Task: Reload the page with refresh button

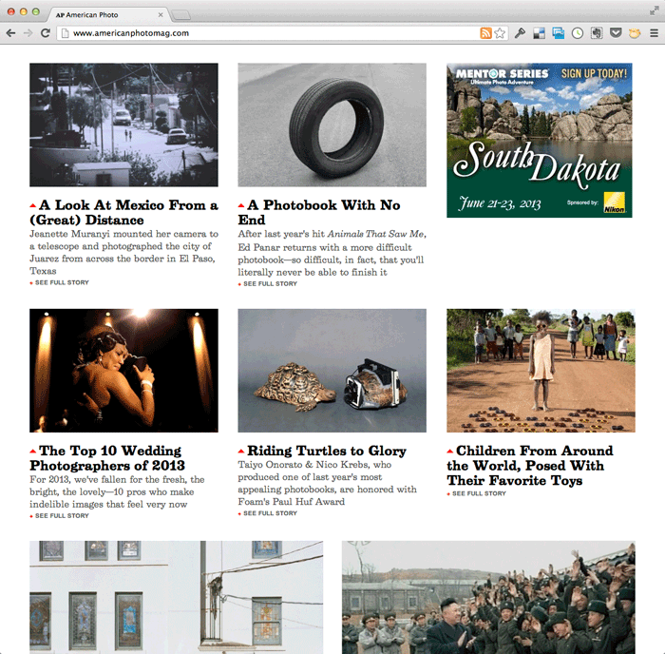Action: click(x=45, y=33)
